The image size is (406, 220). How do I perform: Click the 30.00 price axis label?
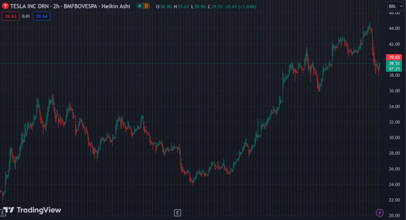(x=395, y=138)
